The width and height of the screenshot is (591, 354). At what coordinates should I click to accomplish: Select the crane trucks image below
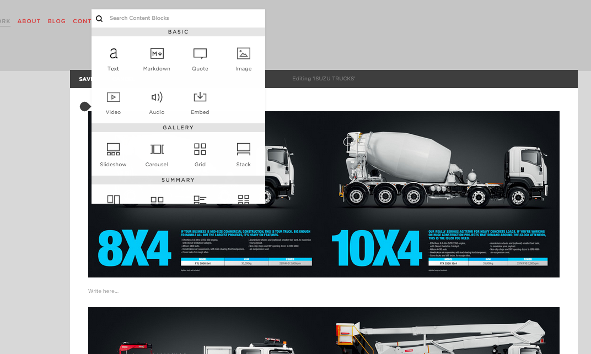point(324,331)
